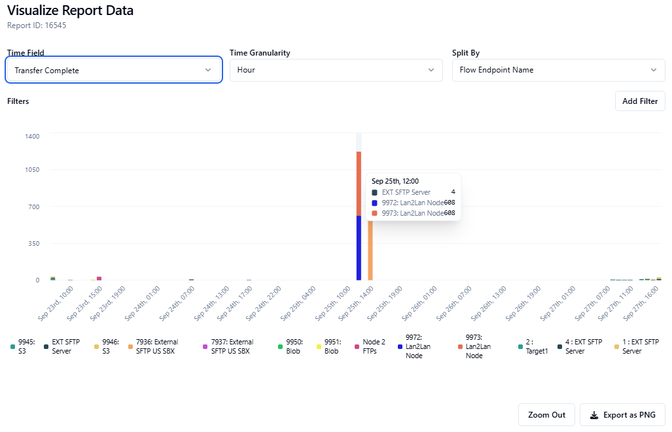Expand the Time Granularity Hour dropdown
This screenshot has width=672, height=432.
tap(336, 70)
